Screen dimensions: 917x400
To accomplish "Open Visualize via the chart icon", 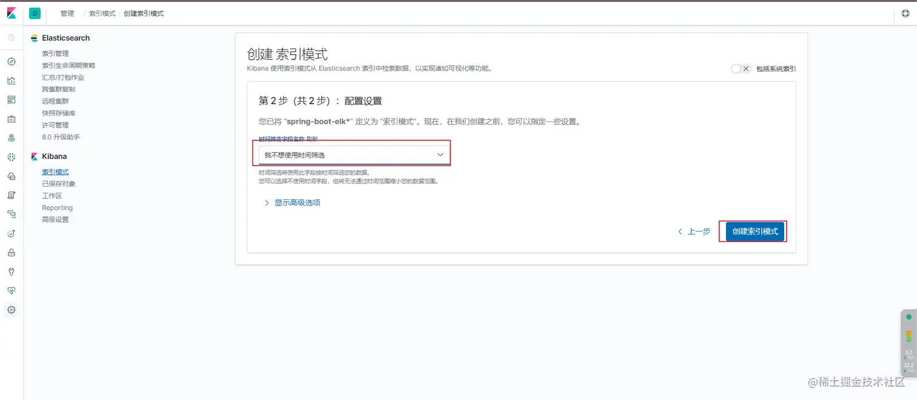I will pyautogui.click(x=12, y=81).
